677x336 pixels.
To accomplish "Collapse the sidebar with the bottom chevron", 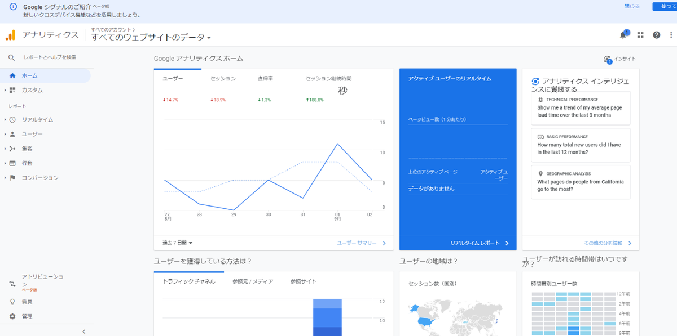I will click(84, 331).
